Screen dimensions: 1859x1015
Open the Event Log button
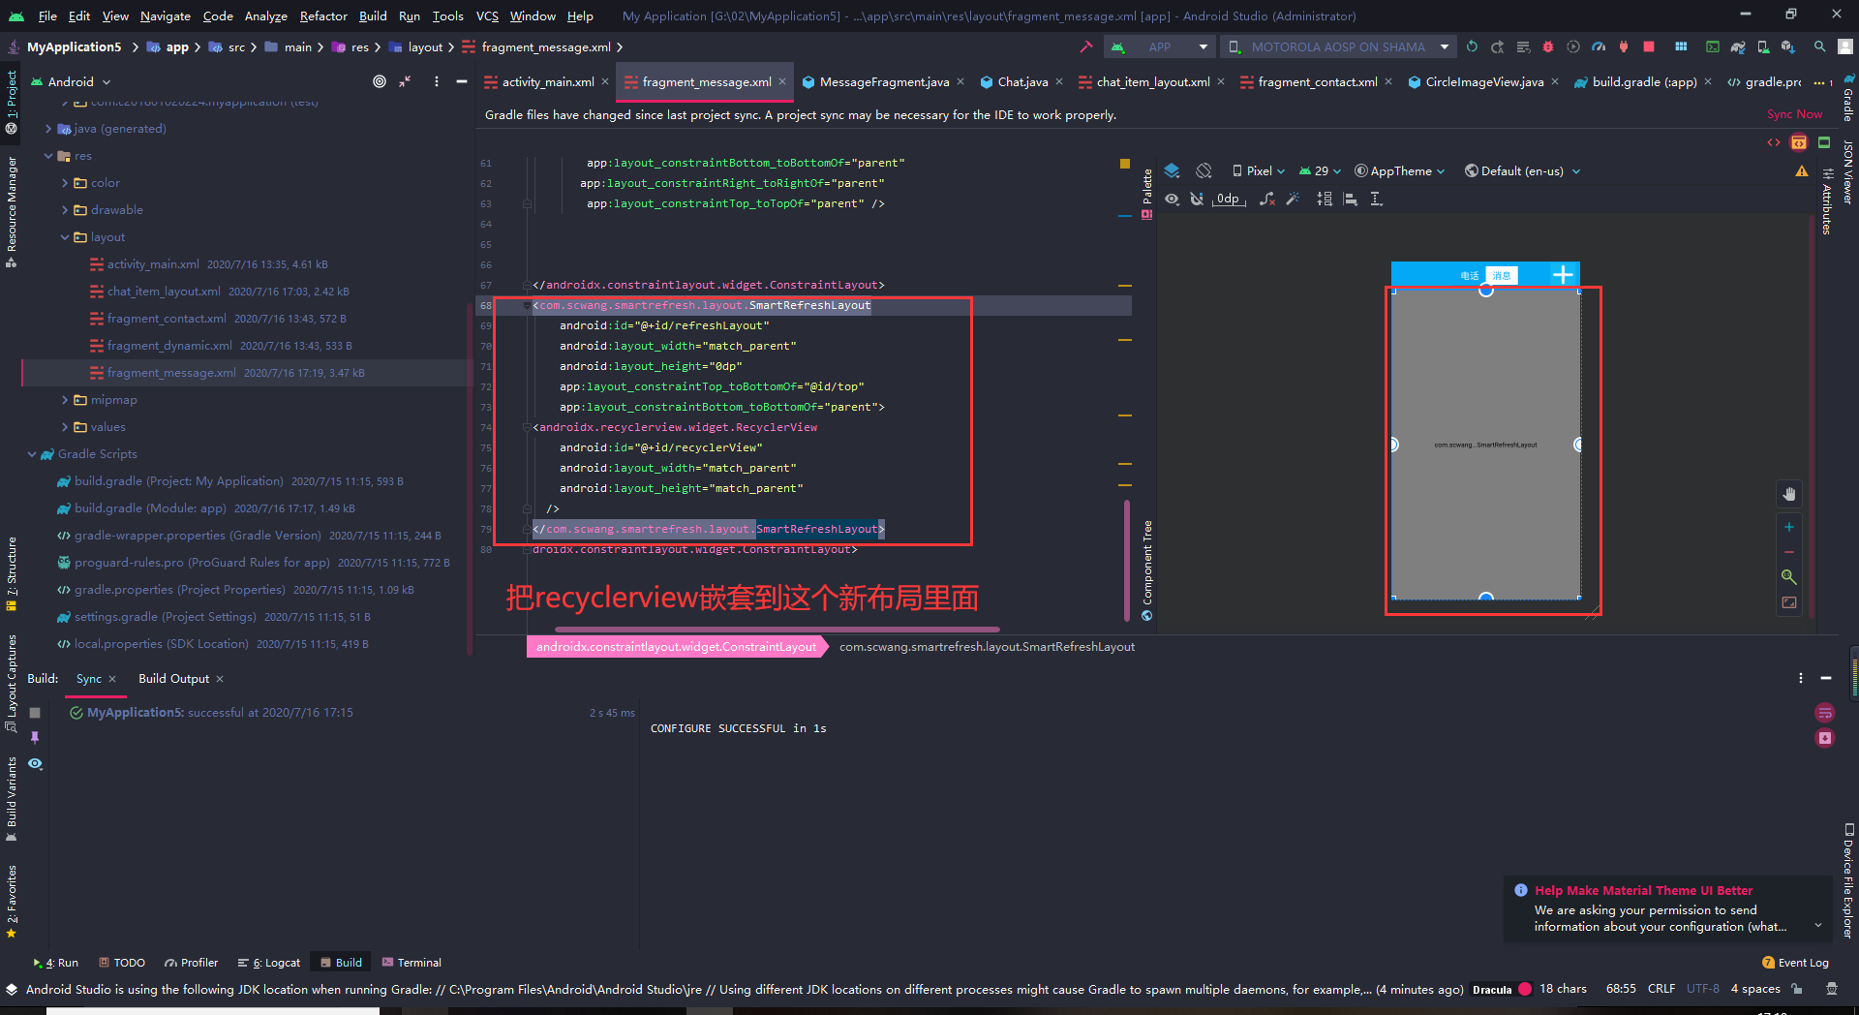click(x=1796, y=963)
